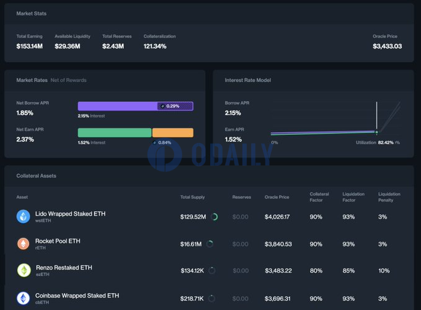Click the cbETH oracle price $3,696.31
The image size is (421, 310).
pos(277,299)
